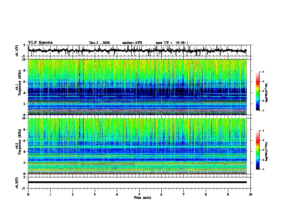282x218 pixels.
Task: Click the ch.1 colorbar '-3' label
Action: pyautogui.click(x=262, y=72)
